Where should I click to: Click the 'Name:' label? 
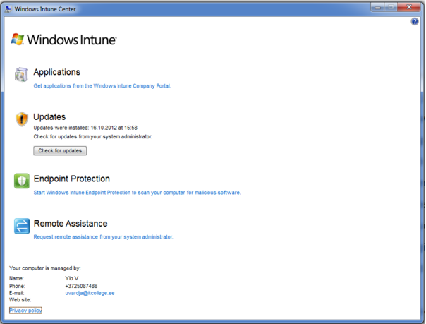point(16,278)
